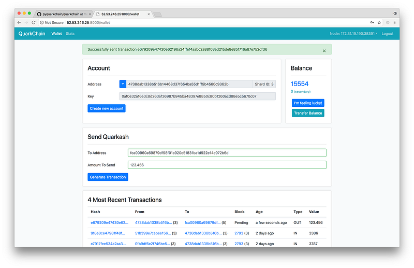
Task: Click the browser forward arrow
Action: pos(26,22)
